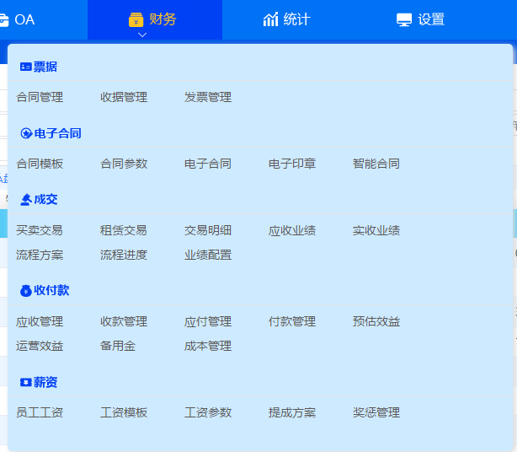Click the 收付款 money bag icon

coord(25,290)
